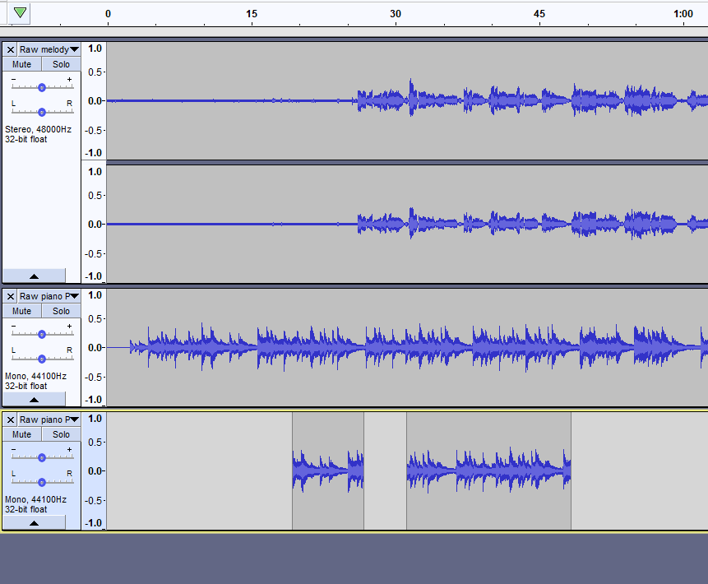Click the 15 second mark on timeline
Screen dimensions: 708x584
[252, 14]
